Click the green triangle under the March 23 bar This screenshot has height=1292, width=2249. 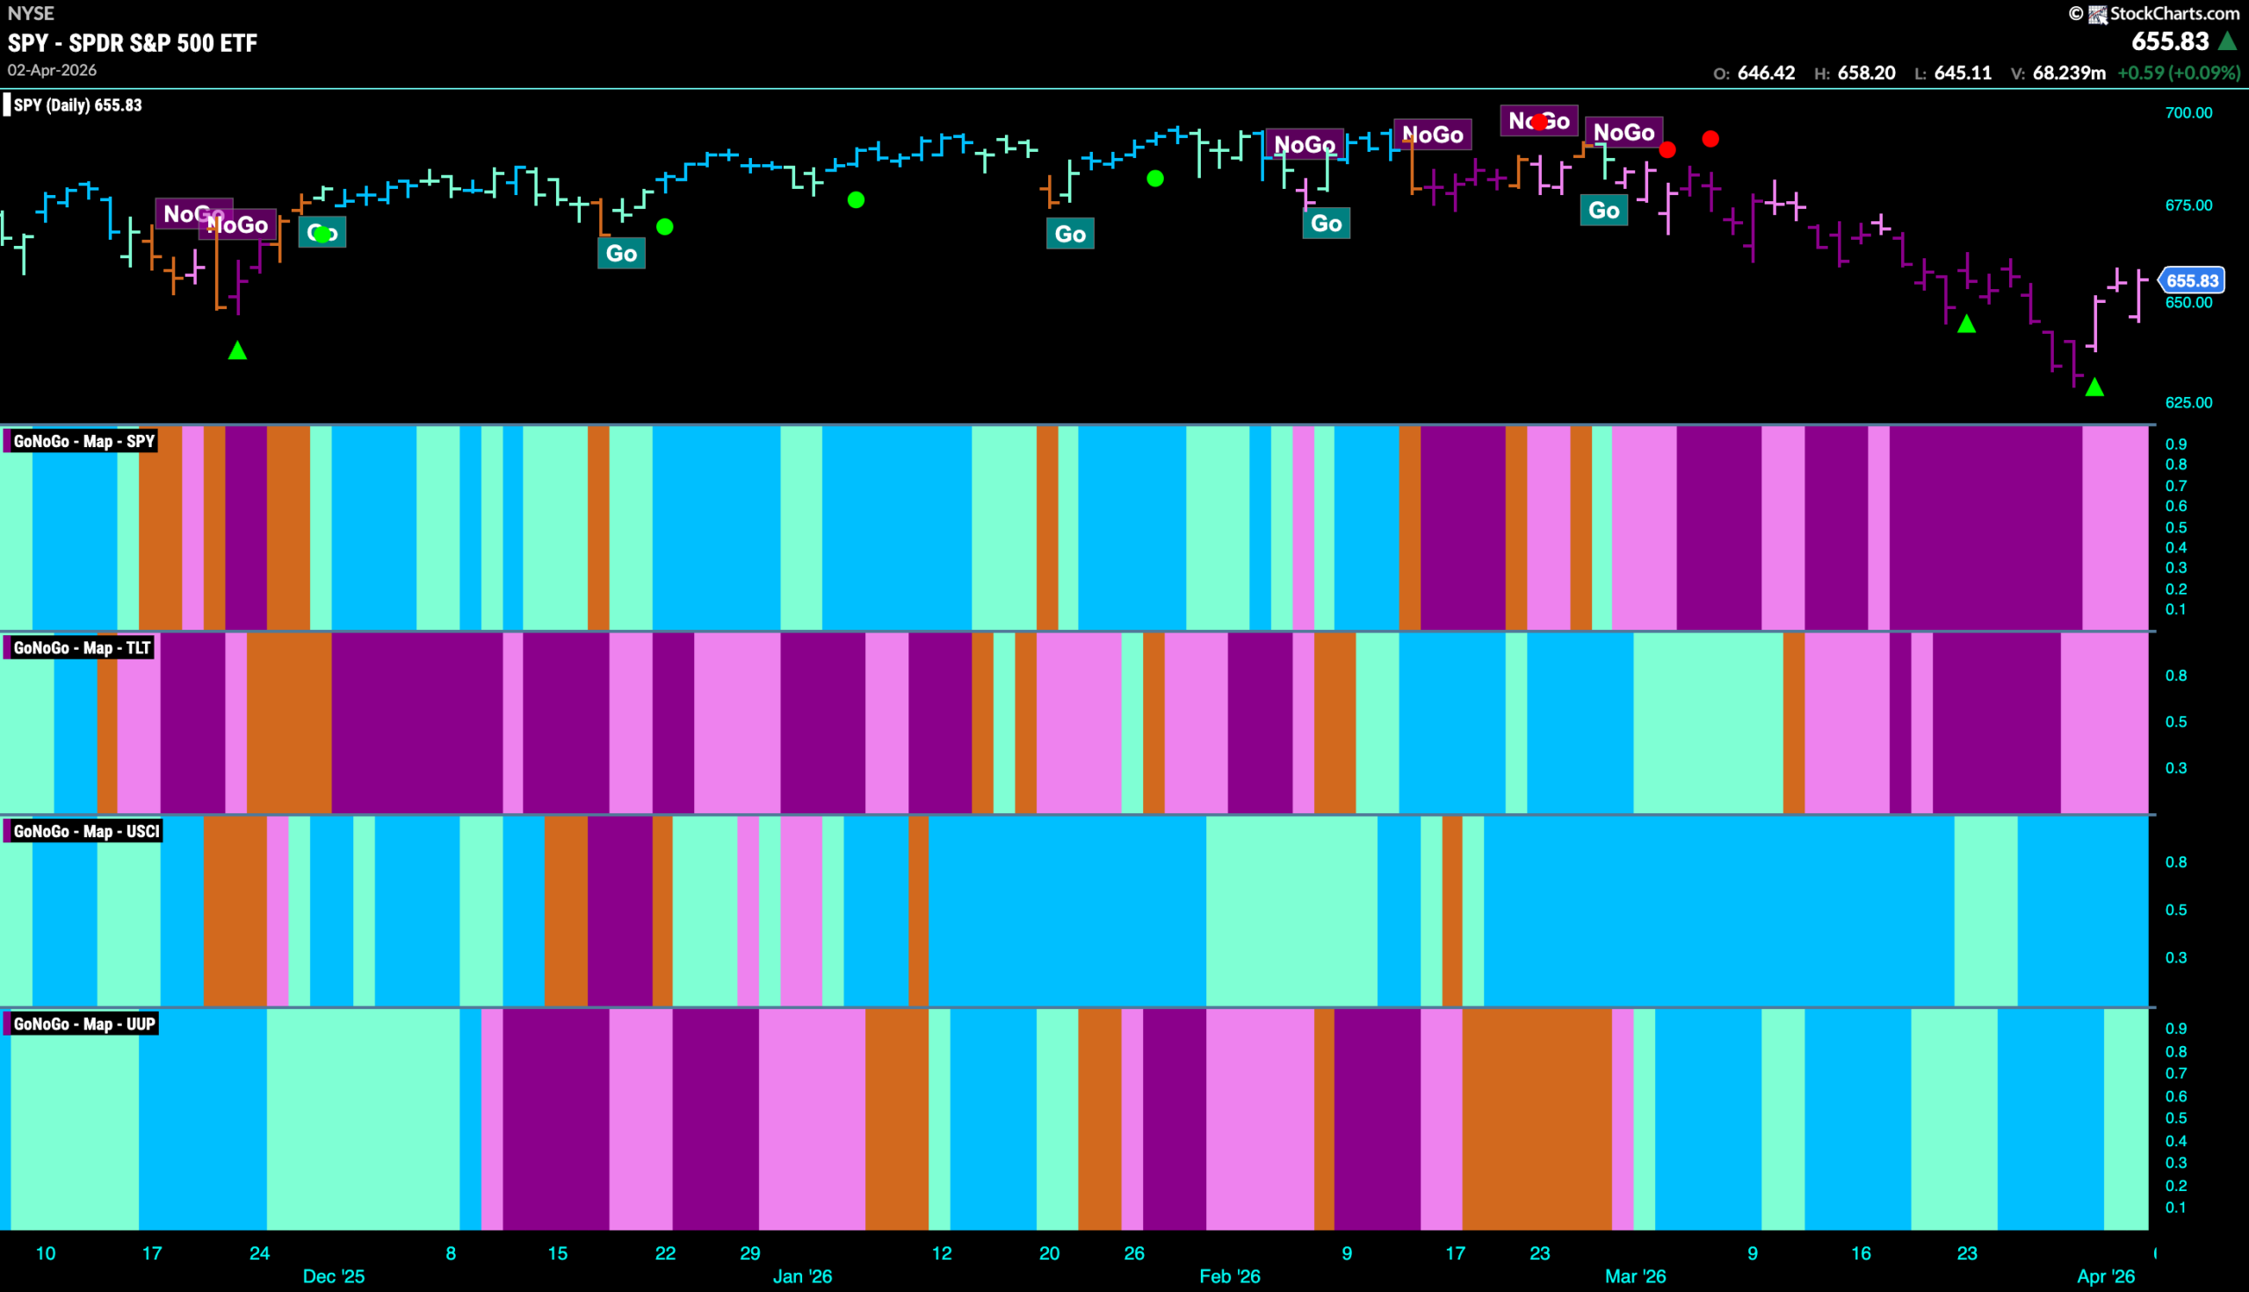pyautogui.click(x=1967, y=324)
